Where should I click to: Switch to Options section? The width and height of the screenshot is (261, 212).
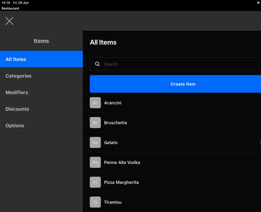41,126
